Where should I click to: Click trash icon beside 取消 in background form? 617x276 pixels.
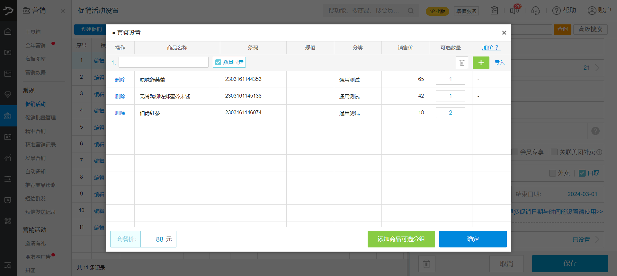(427, 263)
